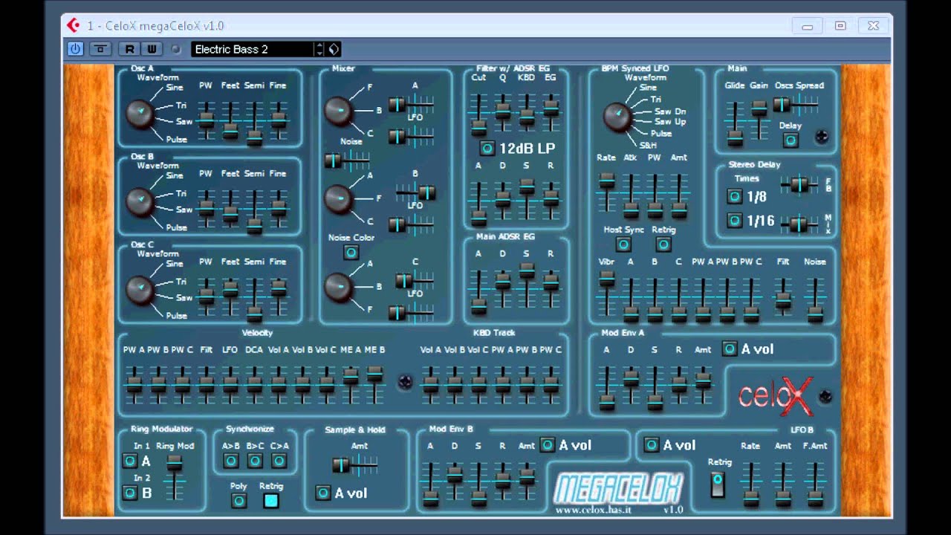
Task: Click the celoX logo
Action: (775, 397)
